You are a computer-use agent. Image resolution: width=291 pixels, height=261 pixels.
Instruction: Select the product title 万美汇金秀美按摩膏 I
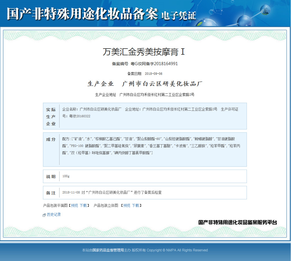click(x=144, y=52)
